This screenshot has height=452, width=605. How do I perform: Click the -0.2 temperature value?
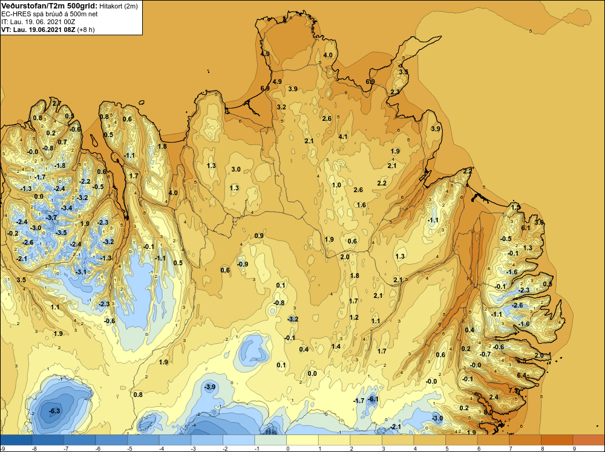(x=13, y=233)
